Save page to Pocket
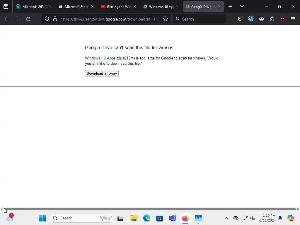This screenshot has width=300, height=225. [x=240, y=19]
